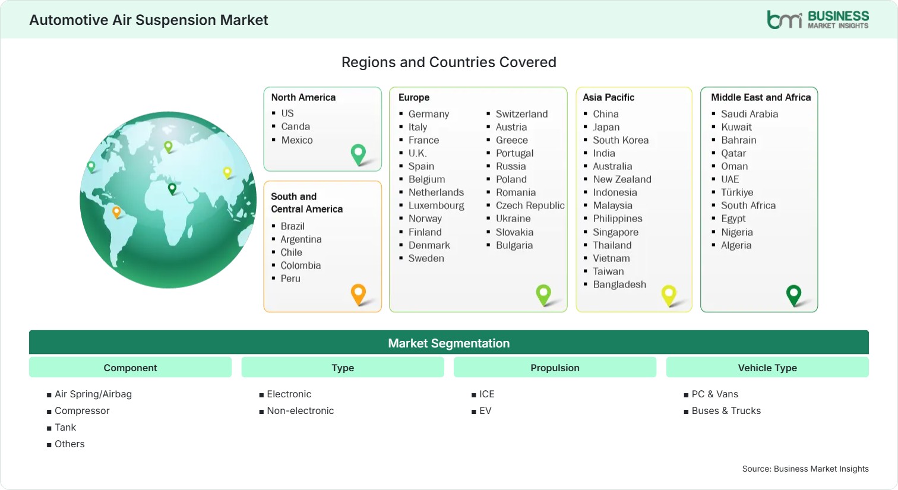Click 'Colombia' in the country list
This screenshot has height=490, width=898.
[301, 265]
